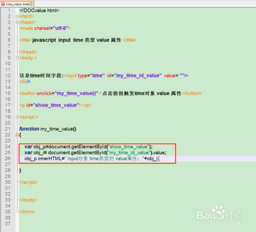This screenshot has width=256, height=232.
Task: Click my_time_value() function name on line 21
Action: pyautogui.click(x=58, y=129)
